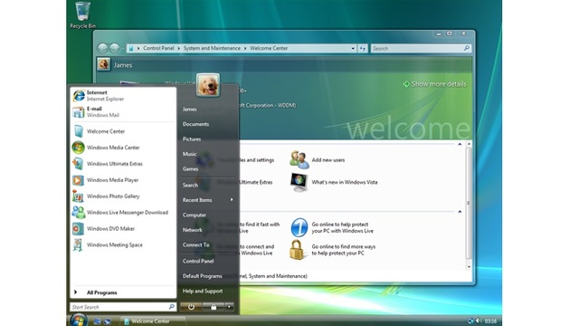579x326 pixels.
Task: Start Windows Media Player
Action: [x=123, y=180]
